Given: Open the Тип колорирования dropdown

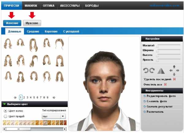Looking at the screenshot, I should tap(54, 116).
